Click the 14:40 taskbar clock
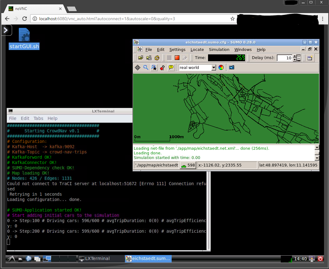 pyautogui.click(x=300, y=259)
